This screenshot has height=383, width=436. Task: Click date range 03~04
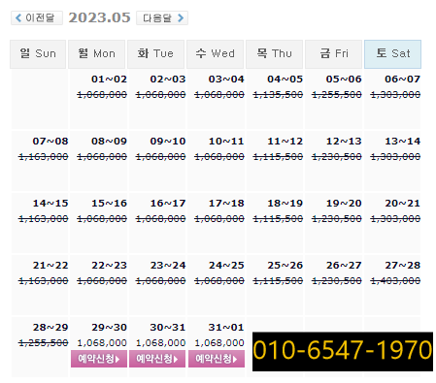coord(226,80)
